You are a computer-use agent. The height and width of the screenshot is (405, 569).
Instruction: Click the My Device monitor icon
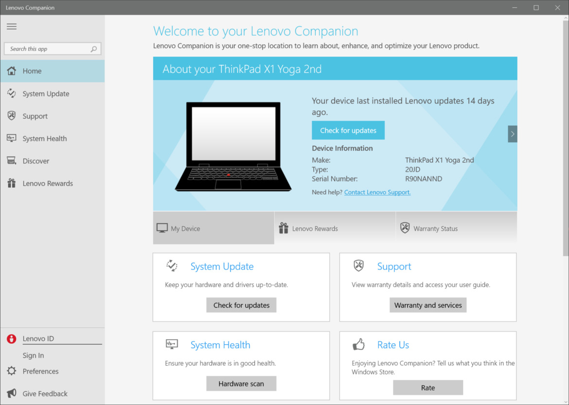click(x=162, y=228)
